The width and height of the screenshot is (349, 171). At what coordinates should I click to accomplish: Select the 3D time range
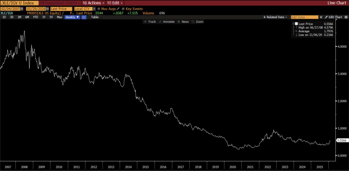coord(12,17)
